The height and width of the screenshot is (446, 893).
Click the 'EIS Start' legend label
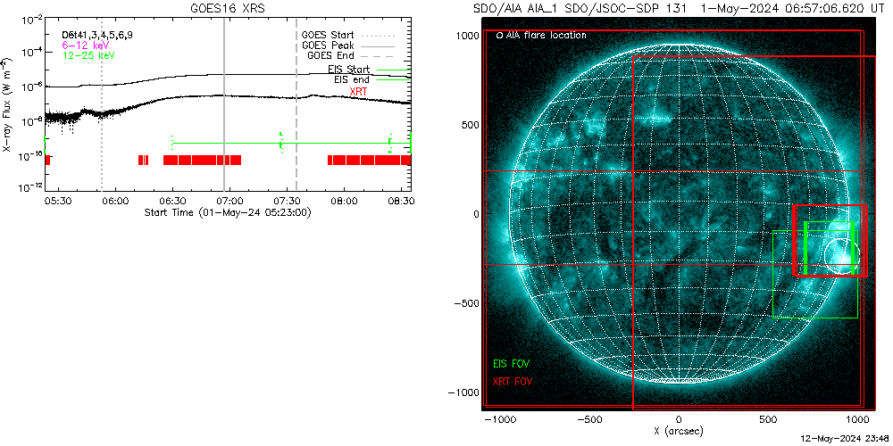348,70
